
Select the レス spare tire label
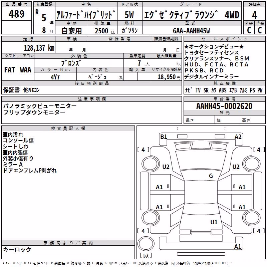pos(146,255)
